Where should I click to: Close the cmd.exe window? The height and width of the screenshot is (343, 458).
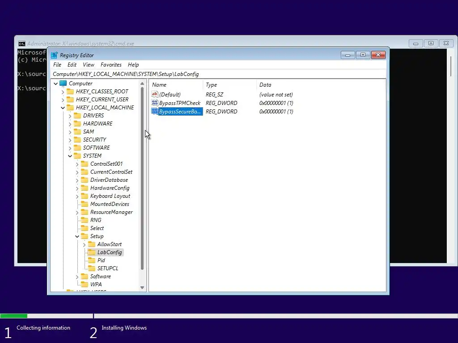(446, 43)
